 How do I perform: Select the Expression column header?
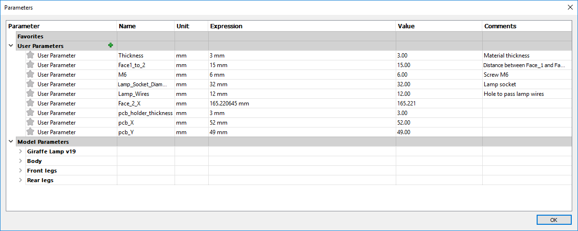point(302,26)
